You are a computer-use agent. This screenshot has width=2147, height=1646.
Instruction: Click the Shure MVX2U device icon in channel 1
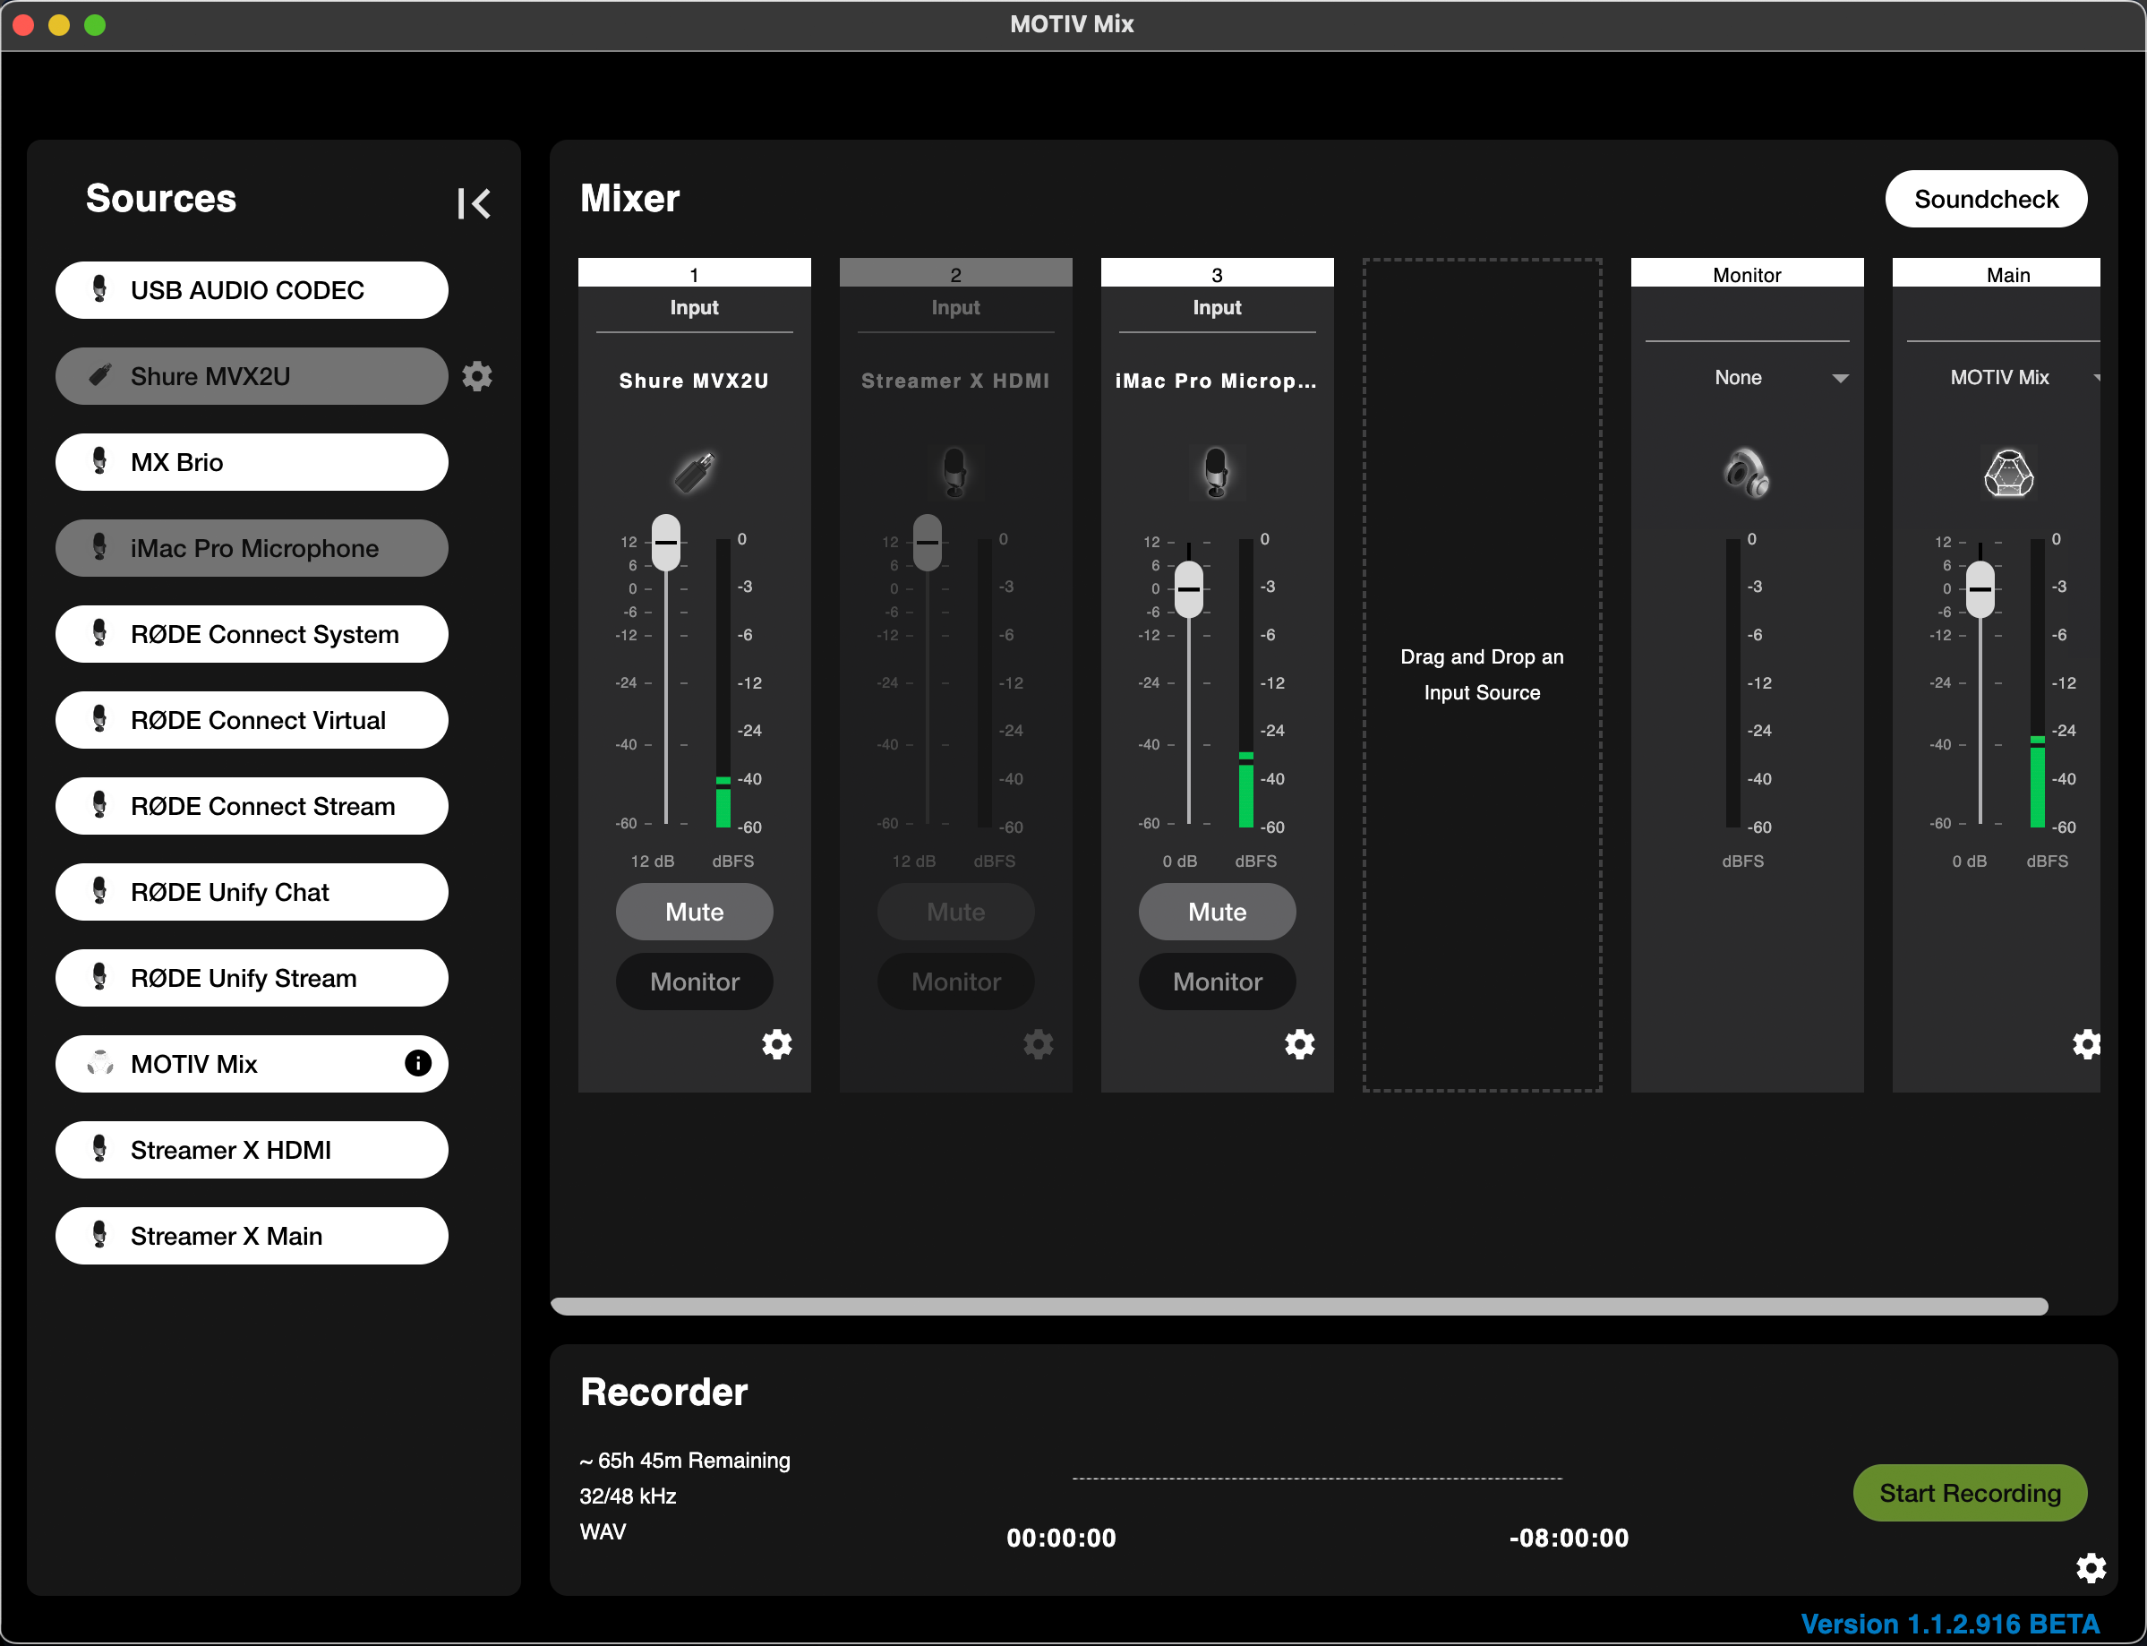tap(695, 472)
